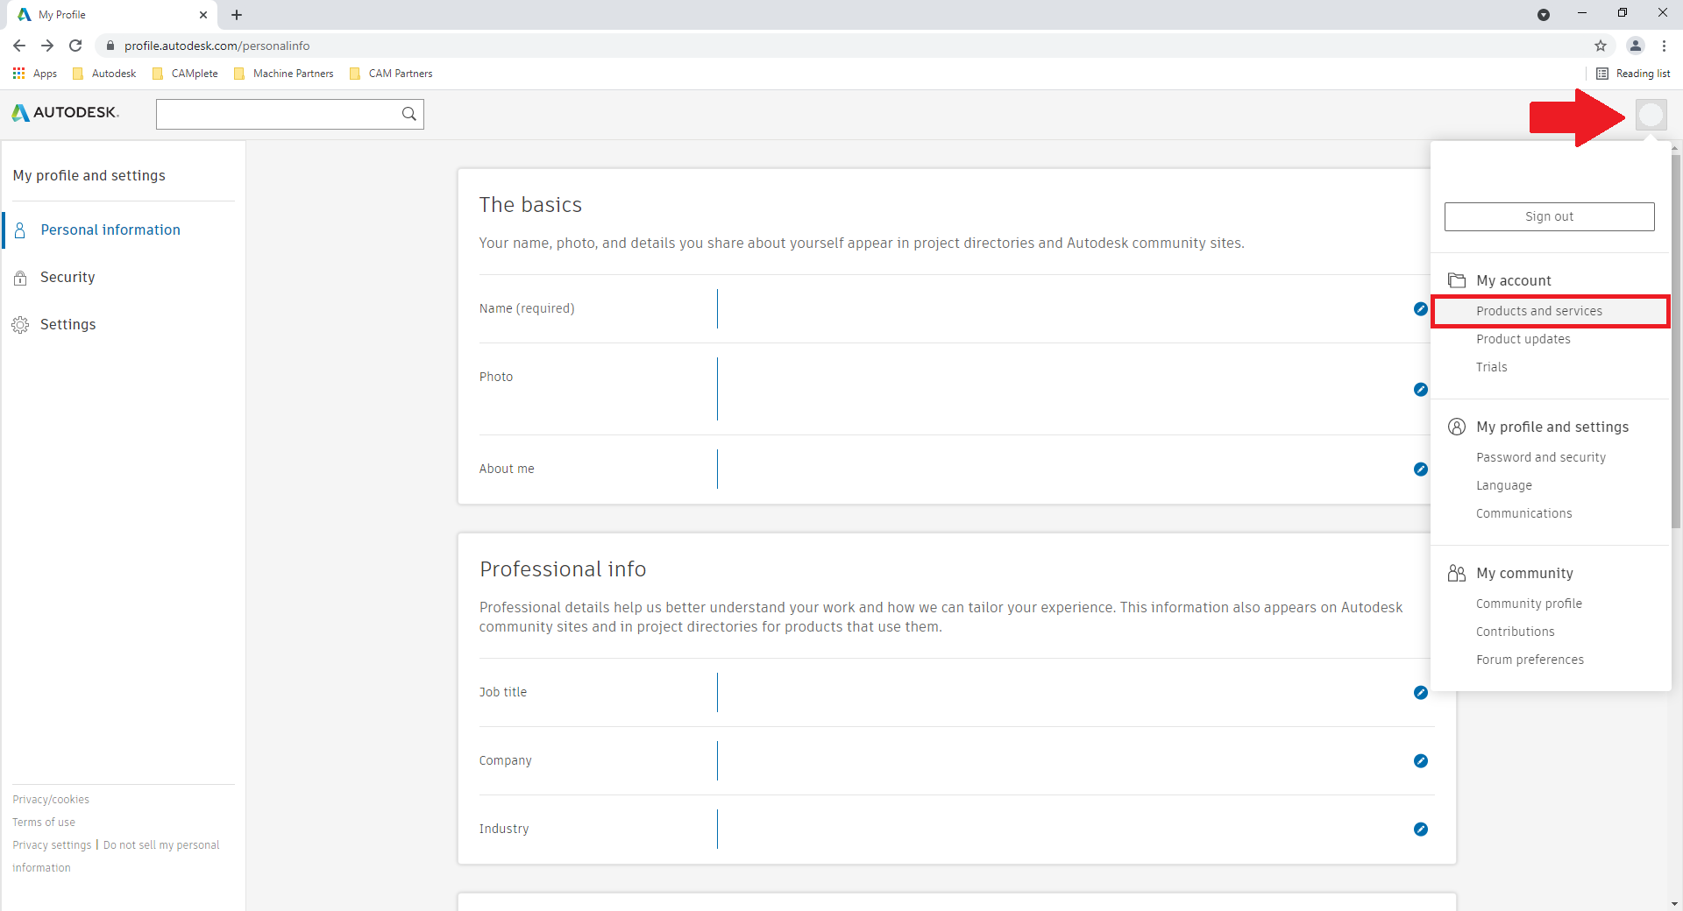
Task: Click the Industry edit pencil icon
Action: 1420,830
